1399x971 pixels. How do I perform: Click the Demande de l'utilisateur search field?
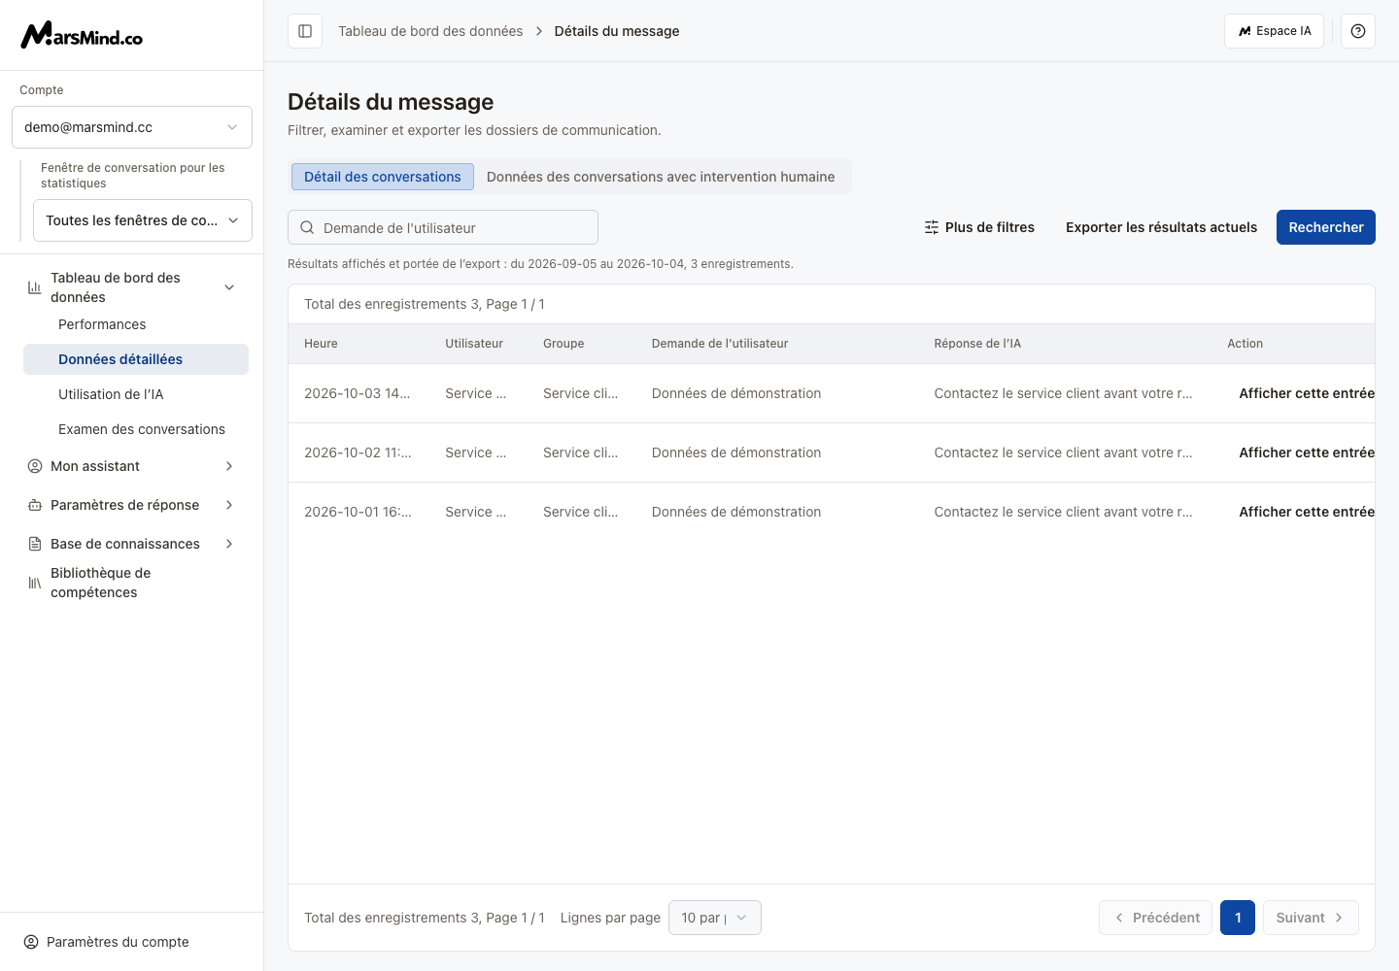[x=443, y=227]
